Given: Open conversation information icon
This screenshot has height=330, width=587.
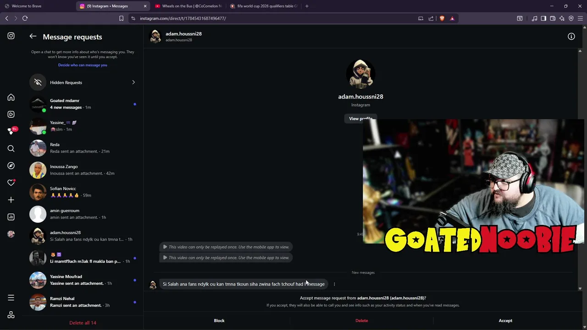Looking at the screenshot, I should 571,37.
